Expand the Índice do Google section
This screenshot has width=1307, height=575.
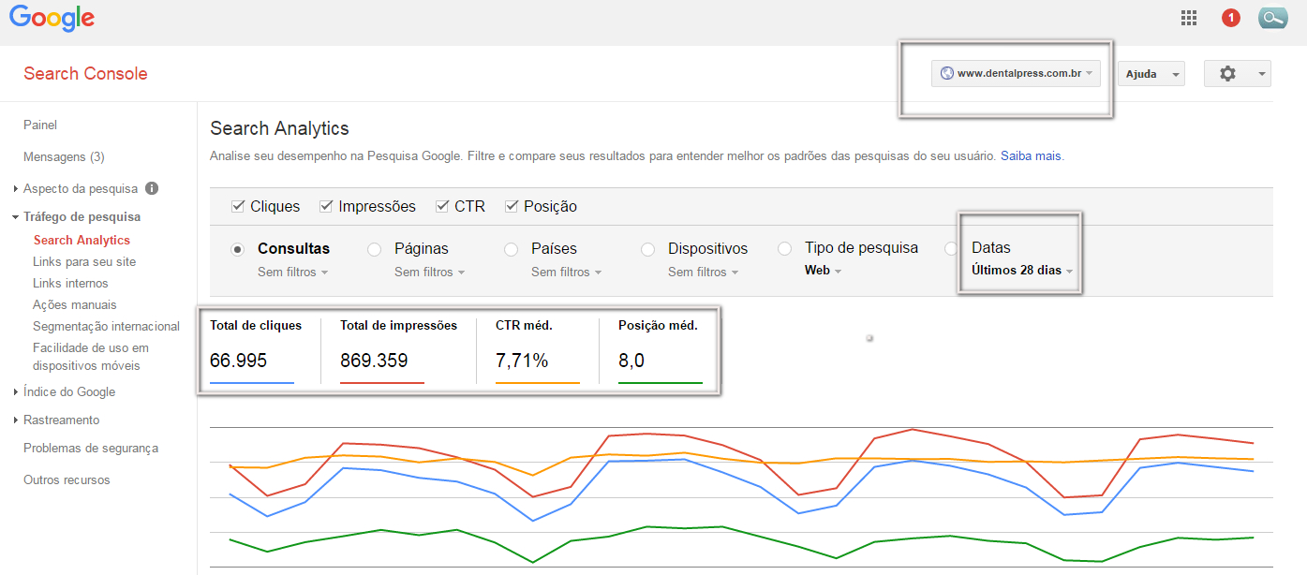pyautogui.click(x=16, y=392)
